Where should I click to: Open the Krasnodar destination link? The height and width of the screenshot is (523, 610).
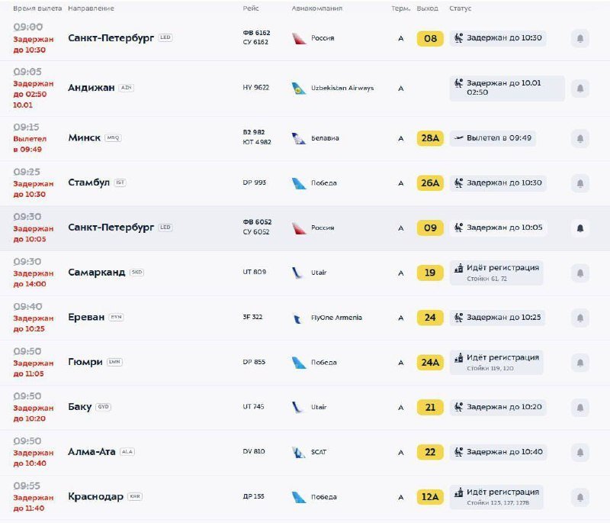[x=95, y=497]
